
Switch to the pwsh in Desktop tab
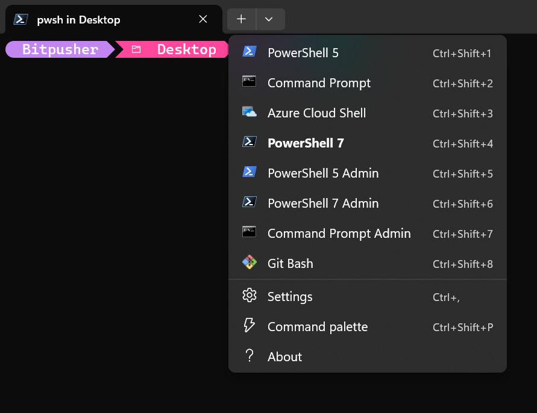(x=114, y=19)
